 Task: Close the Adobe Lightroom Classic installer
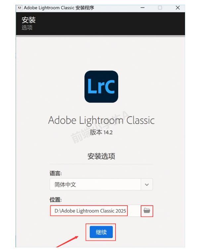pos(177,8)
